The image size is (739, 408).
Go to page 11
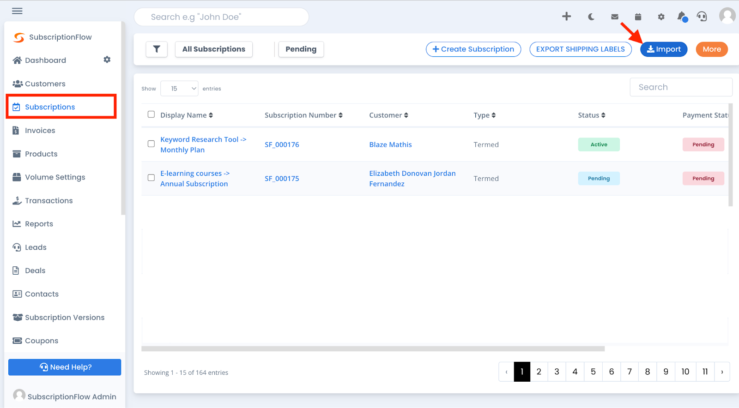click(x=705, y=372)
